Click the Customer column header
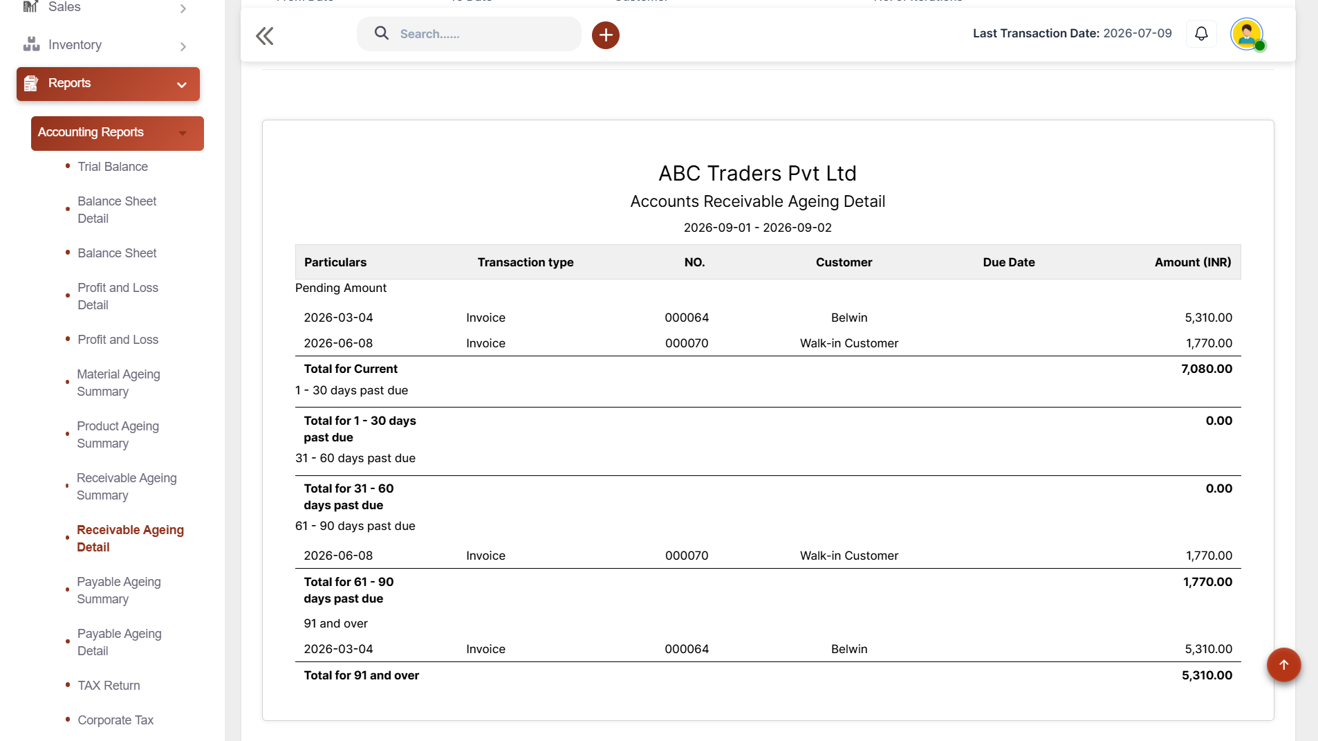1318x741 pixels. coord(844,262)
